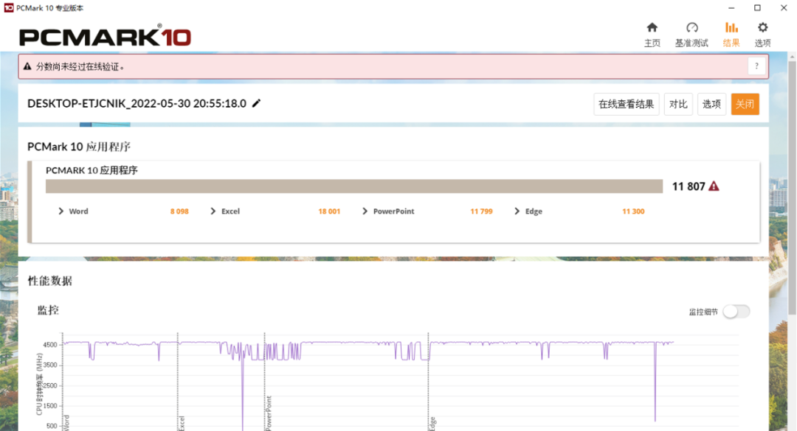
Task: Expand the Word score details
Action: (x=61, y=211)
